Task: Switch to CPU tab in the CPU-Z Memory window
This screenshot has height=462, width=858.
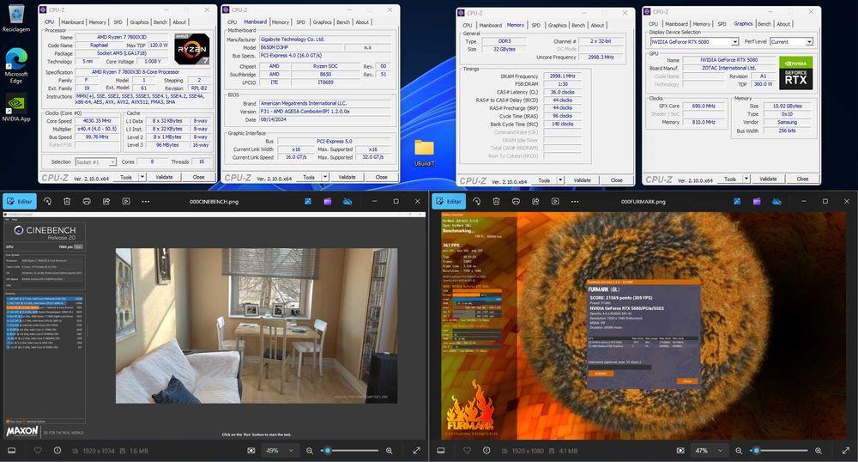Action: coord(468,25)
